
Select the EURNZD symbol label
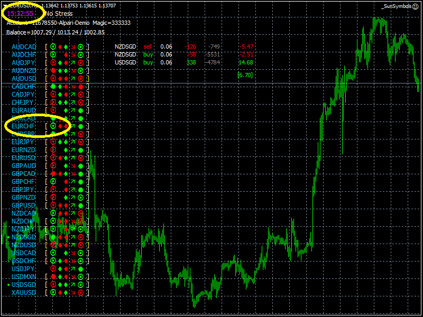pyautogui.click(x=24, y=150)
